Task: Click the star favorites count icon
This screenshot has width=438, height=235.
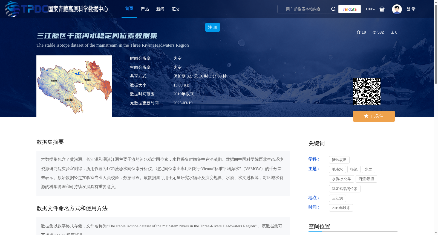Action: [x=359, y=32]
